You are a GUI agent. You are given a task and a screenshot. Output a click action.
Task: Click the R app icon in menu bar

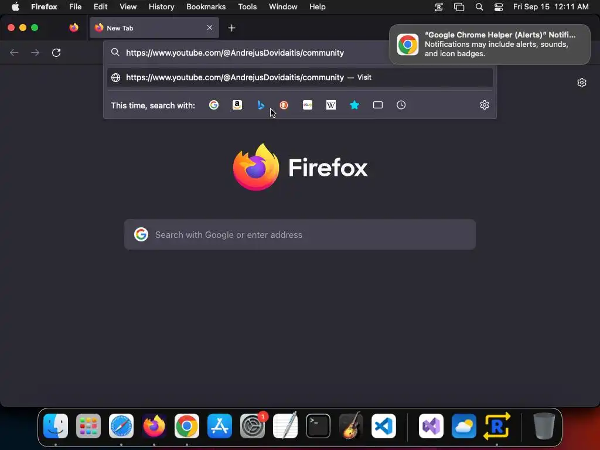click(x=439, y=7)
